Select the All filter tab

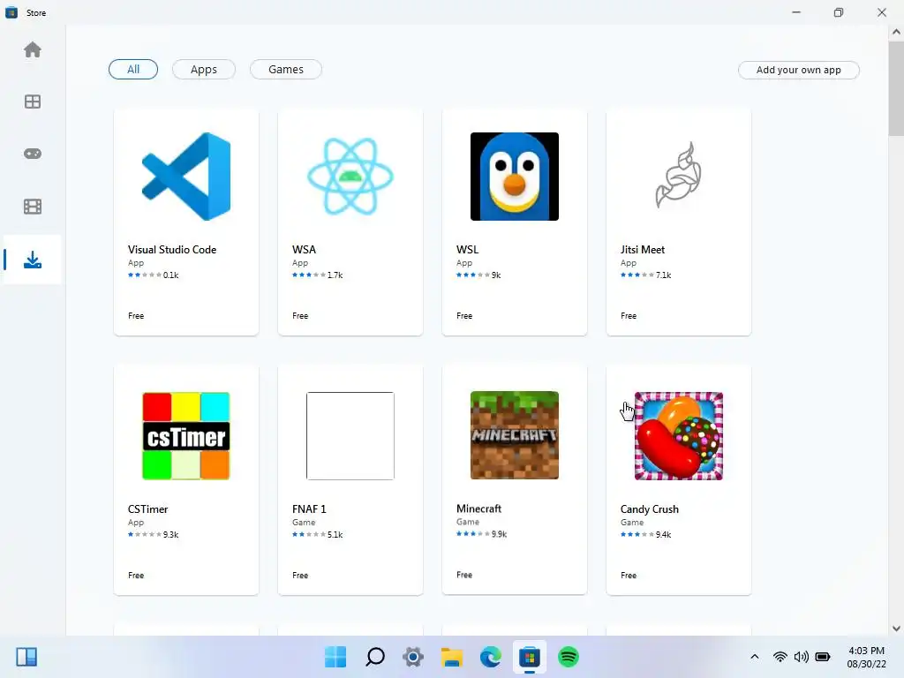pyautogui.click(x=133, y=69)
